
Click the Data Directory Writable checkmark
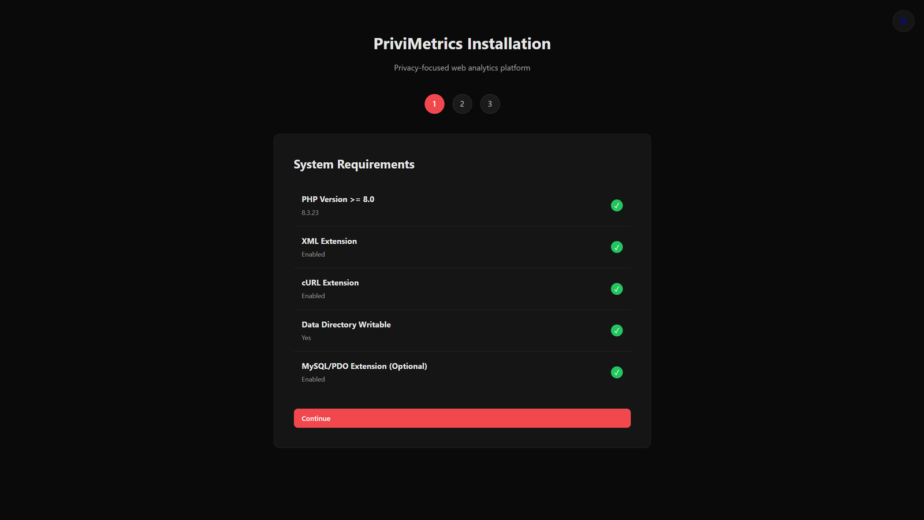tap(616, 330)
